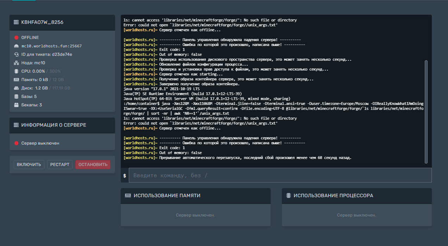Viewport: 448px width, 246px height.
Task: Click the Бекапы: 3 entry
Action: pos(32,105)
